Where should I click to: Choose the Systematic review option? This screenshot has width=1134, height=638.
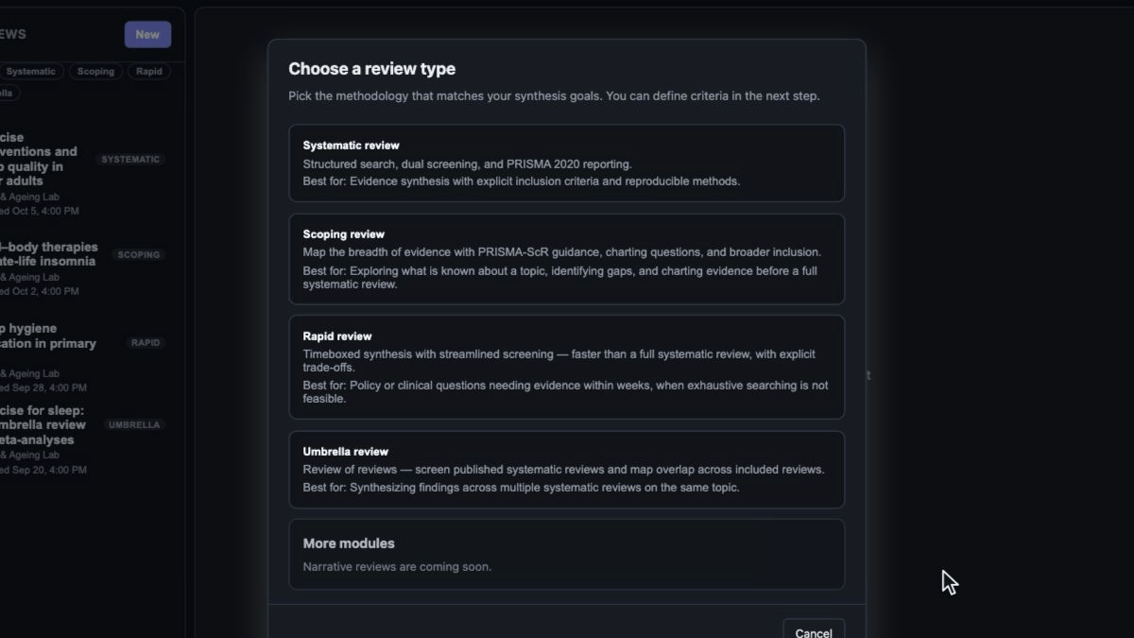(566, 163)
